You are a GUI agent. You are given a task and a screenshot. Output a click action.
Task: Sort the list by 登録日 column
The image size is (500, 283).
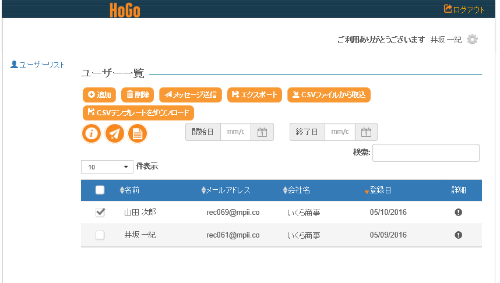(379, 190)
